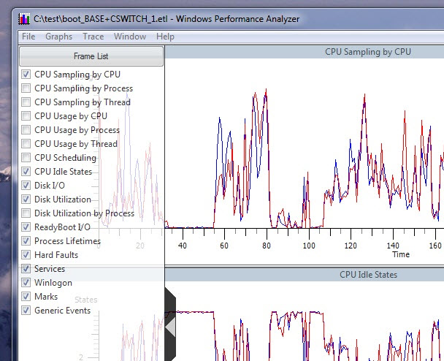
Task: Open the Graphs menu
Action: point(58,37)
